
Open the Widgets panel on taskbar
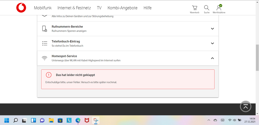tap(33, 120)
